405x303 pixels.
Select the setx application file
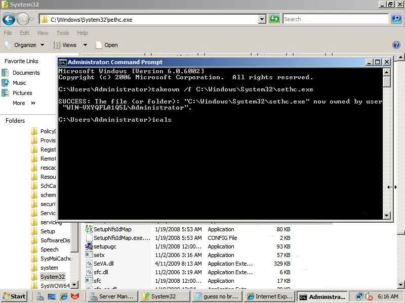click(99, 255)
